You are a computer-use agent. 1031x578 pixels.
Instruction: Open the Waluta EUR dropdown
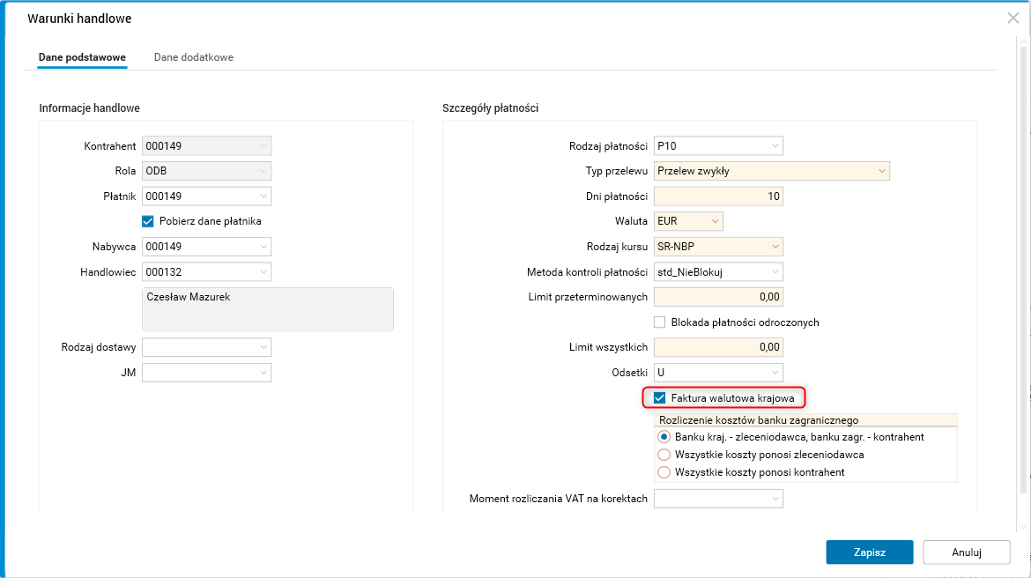[715, 221]
